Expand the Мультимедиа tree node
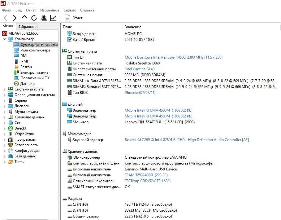 pyautogui.click(x=4, y=112)
